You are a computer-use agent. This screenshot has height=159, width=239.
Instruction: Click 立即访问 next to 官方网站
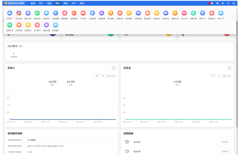pos(224,141)
